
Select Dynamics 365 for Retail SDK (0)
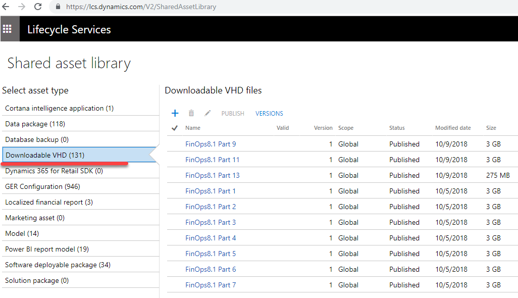pos(81,171)
